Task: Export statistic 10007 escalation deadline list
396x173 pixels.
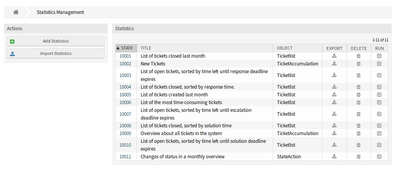Action: pos(334,114)
